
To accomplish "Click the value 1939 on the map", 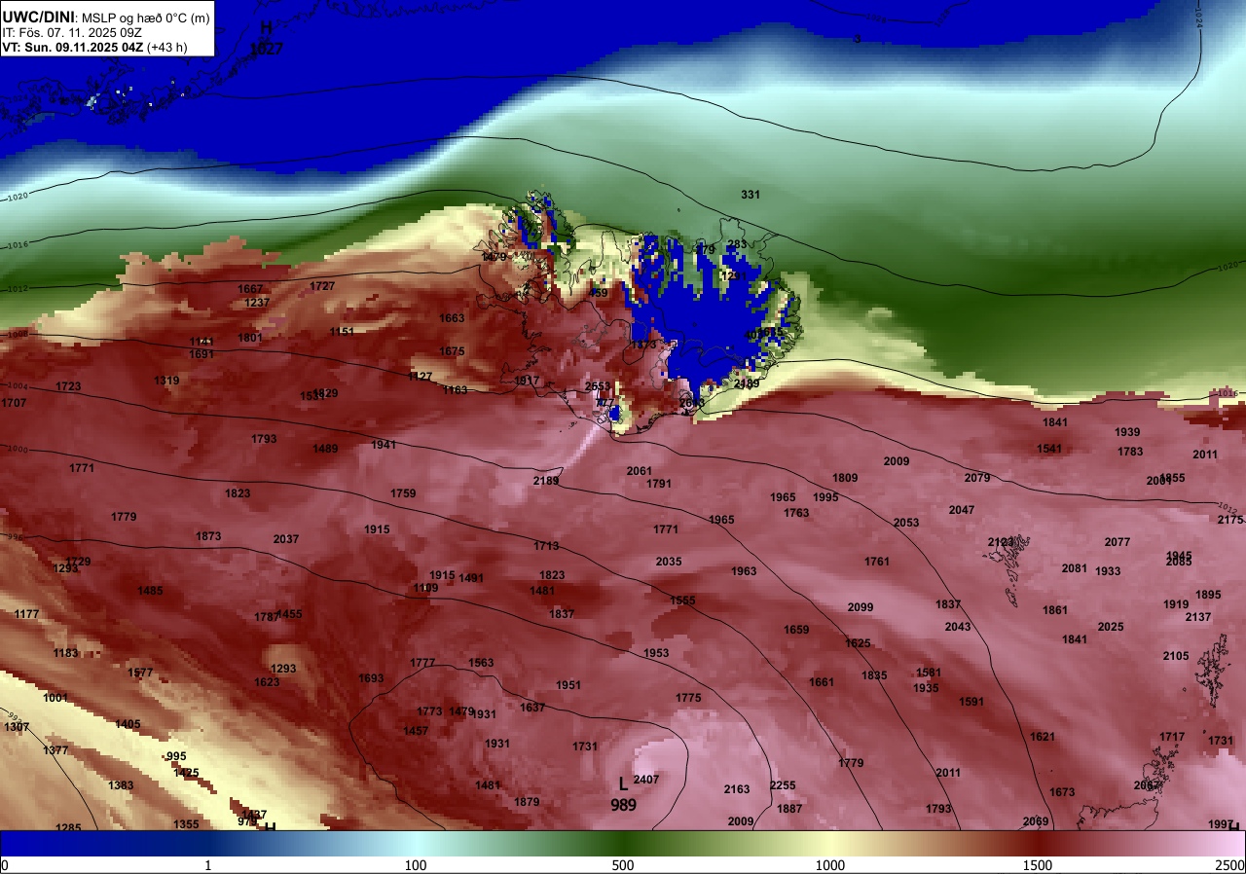I will pyautogui.click(x=1127, y=432).
